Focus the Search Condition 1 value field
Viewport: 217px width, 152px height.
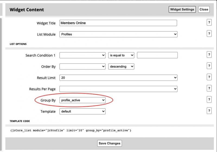coord(157,55)
